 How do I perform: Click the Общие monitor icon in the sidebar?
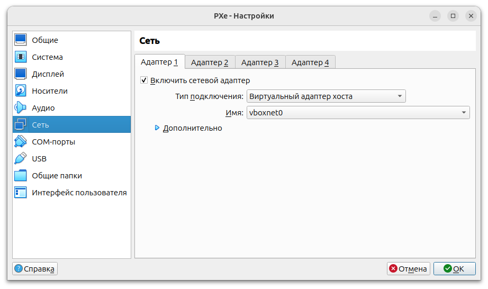21,40
